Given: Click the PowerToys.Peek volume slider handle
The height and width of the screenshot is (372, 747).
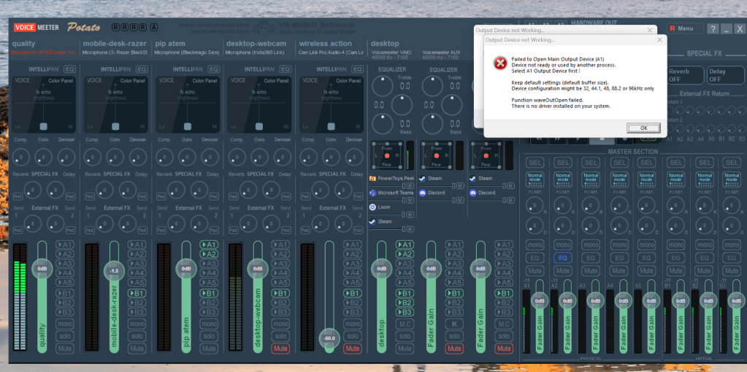Looking at the screenshot, I should pyautogui.click(x=405, y=185).
